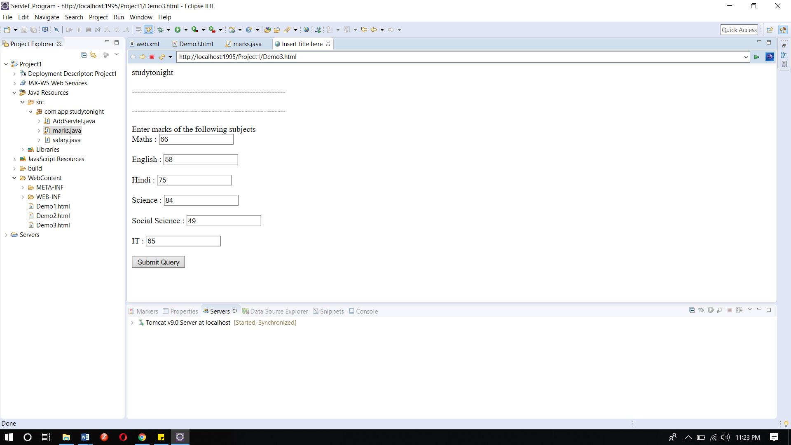Click the Open Perspective icon near Quick Access
The height and width of the screenshot is (445, 791).
coord(769,30)
